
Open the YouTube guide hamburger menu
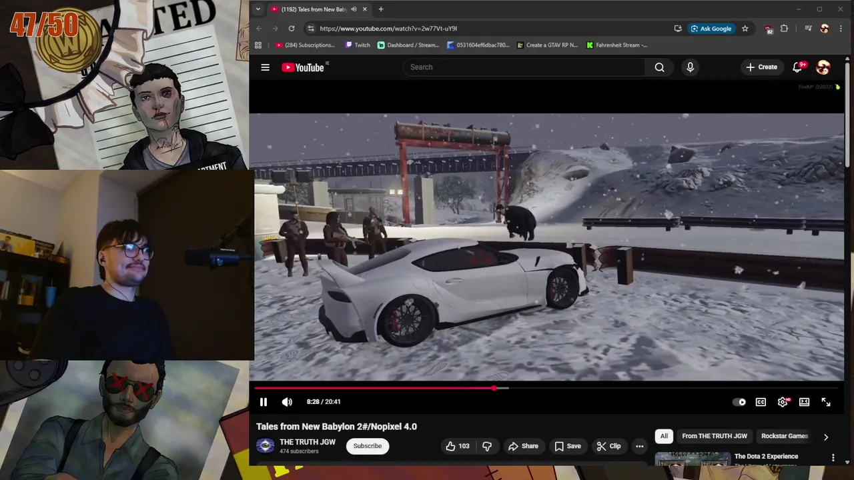pos(265,67)
